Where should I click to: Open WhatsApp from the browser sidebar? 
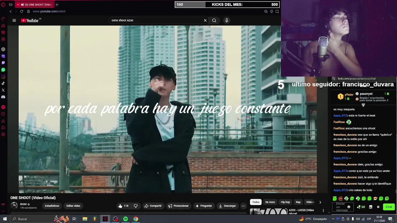click(x=3, y=70)
